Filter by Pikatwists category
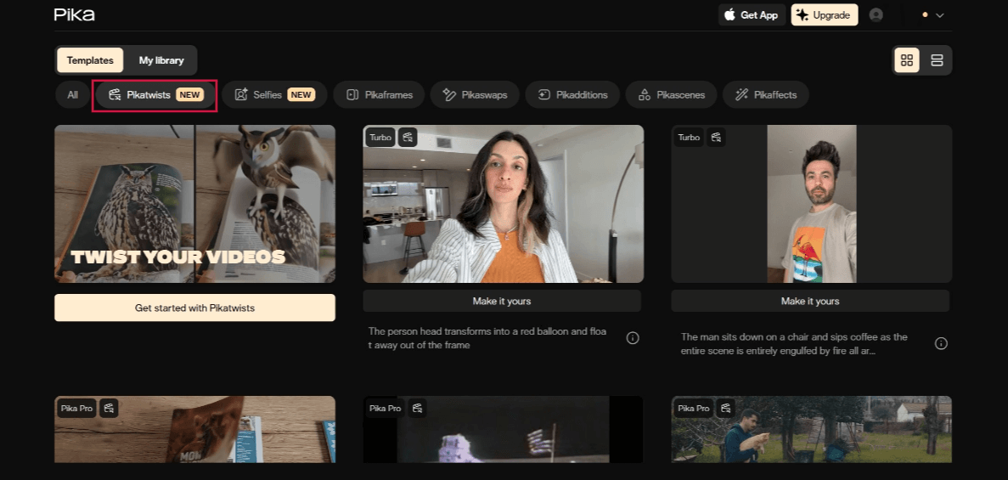This screenshot has height=480, width=1008. pyautogui.click(x=156, y=95)
